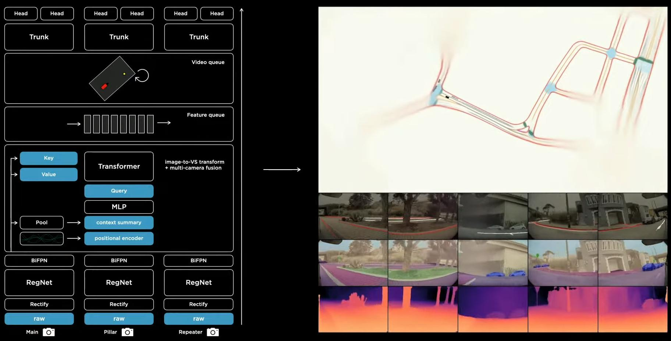Open the segmentation thumbnail with two blue cars by a wall
Viewport: 671px width, 341px height.
[493, 263]
